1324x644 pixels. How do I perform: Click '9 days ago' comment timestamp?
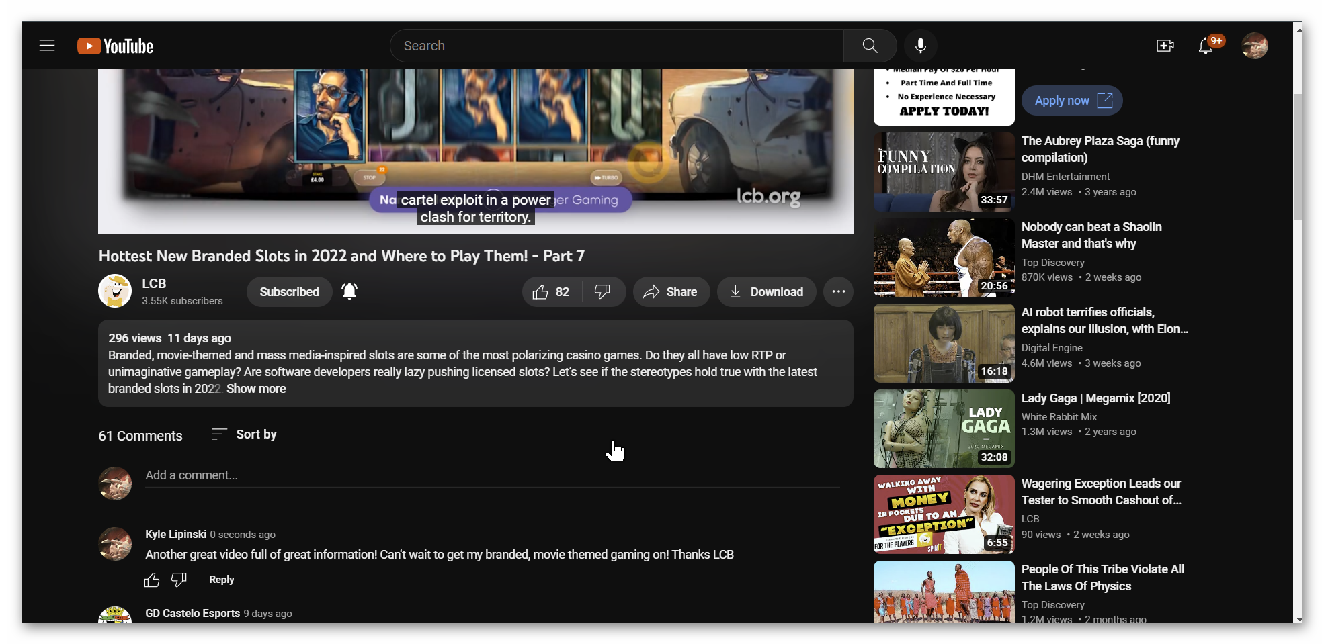(x=267, y=614)
